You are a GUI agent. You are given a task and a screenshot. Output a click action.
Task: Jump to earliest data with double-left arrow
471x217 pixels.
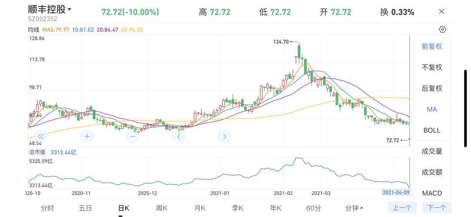[41, 137]
